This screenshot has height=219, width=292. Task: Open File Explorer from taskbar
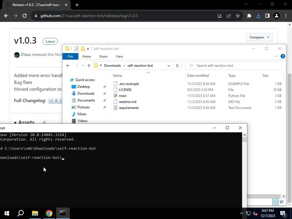click(35, 213)
